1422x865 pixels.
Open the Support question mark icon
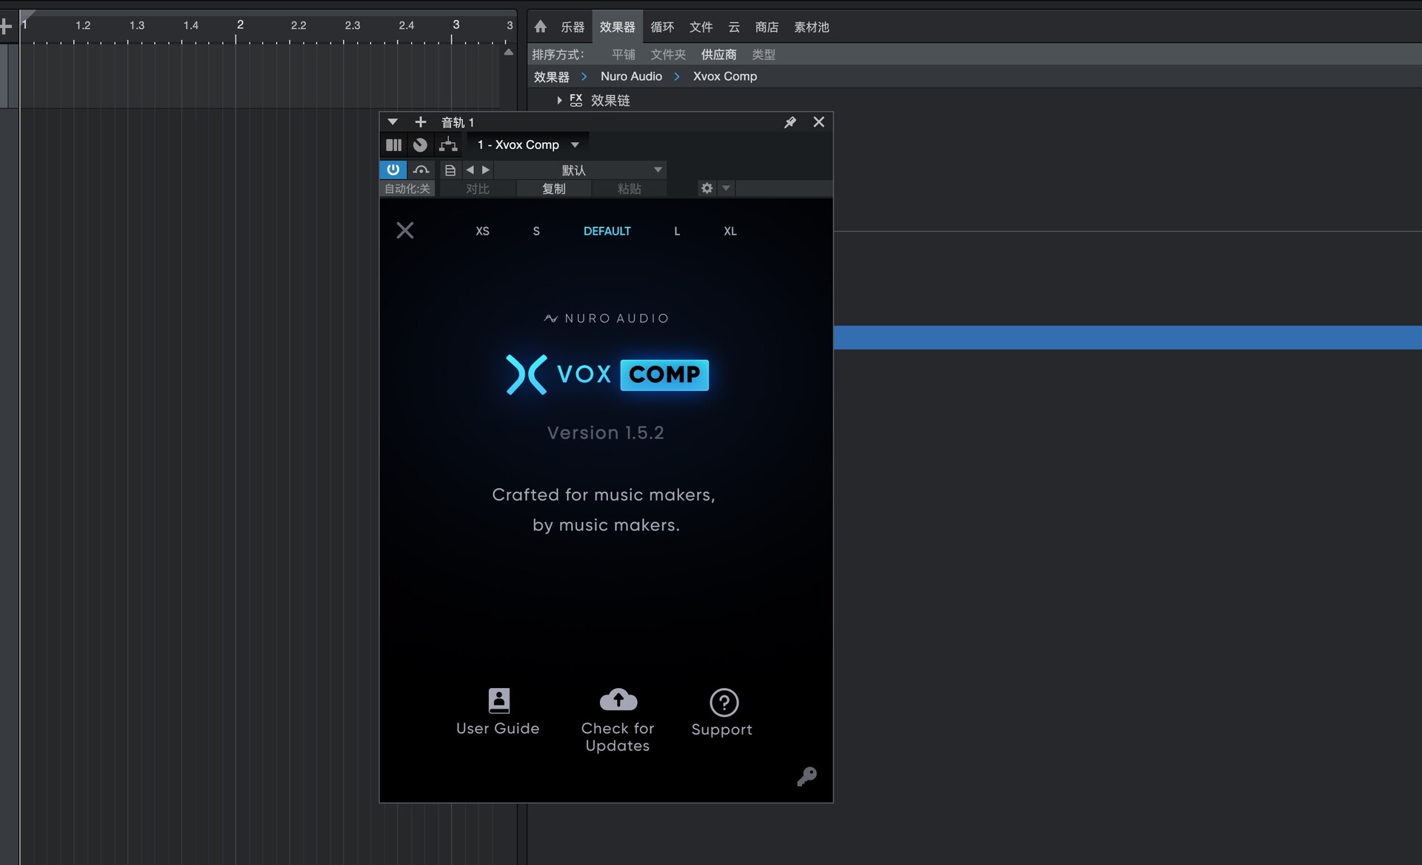tap(724, 703)
